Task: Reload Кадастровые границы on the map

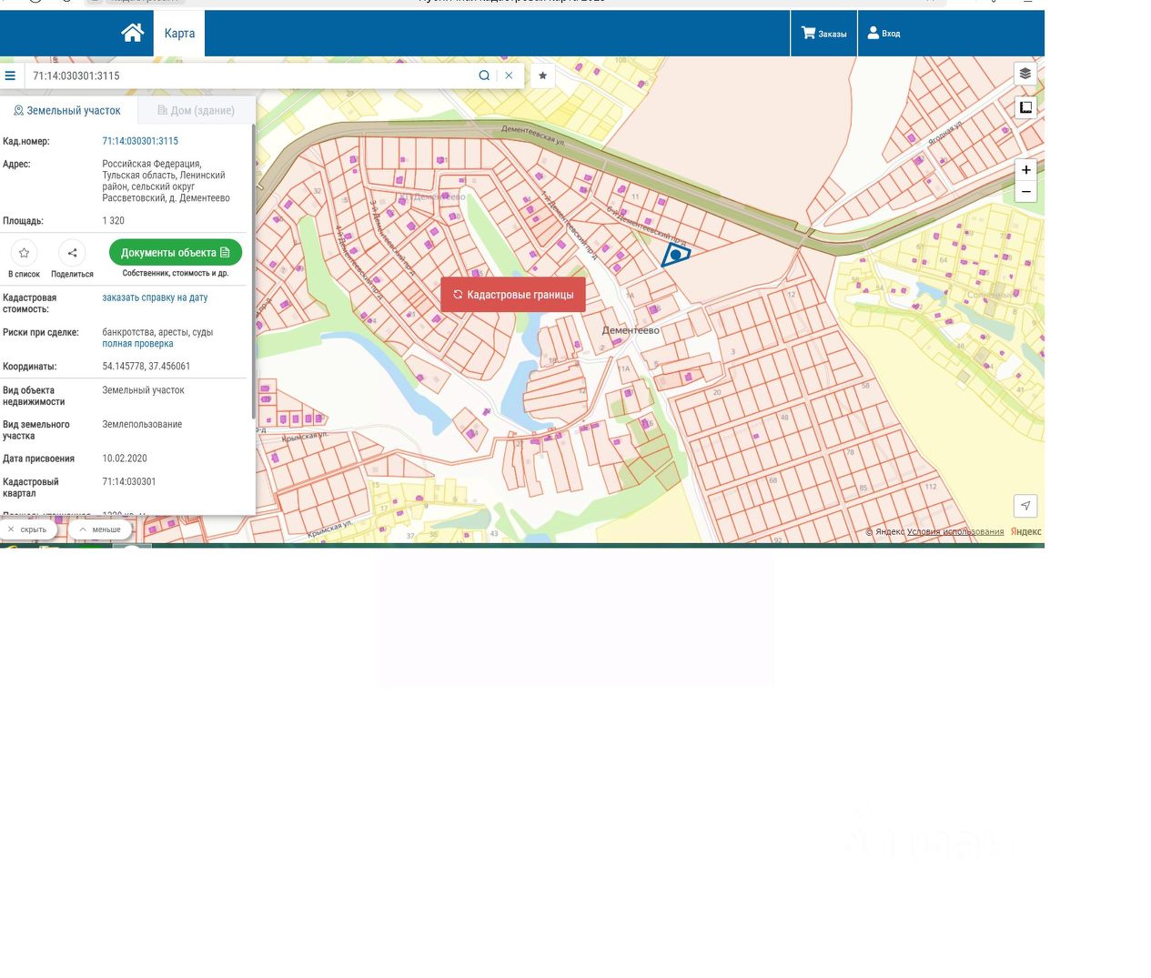Action: tap(513, 295)
